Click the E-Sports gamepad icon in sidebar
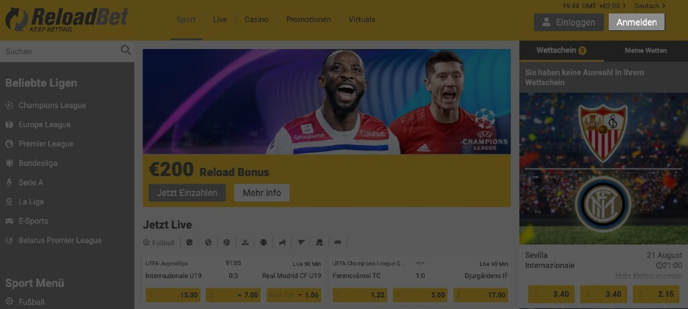 (x=9, y=221)
